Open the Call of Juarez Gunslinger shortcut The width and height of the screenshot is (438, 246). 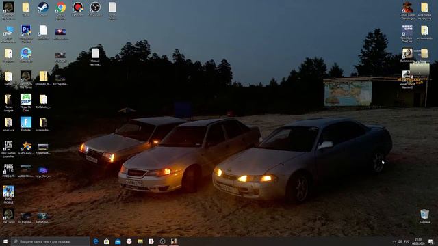(407, 11)
